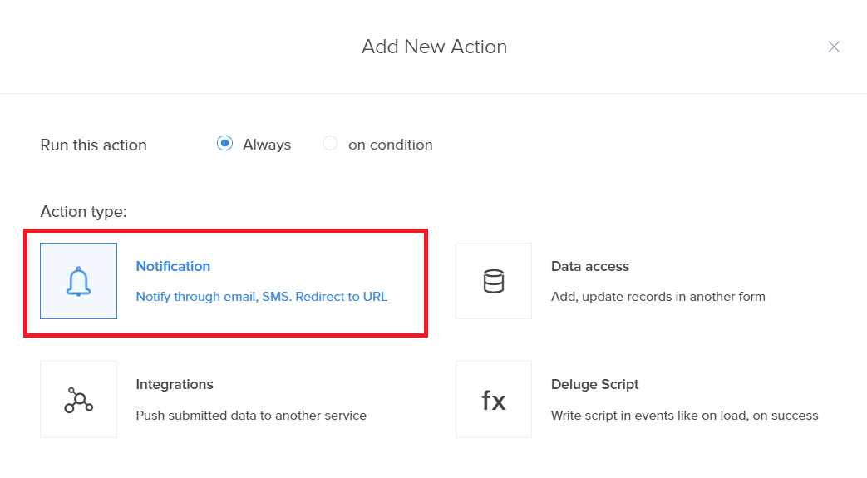Click the "on condition" label text

click(391, 145)
